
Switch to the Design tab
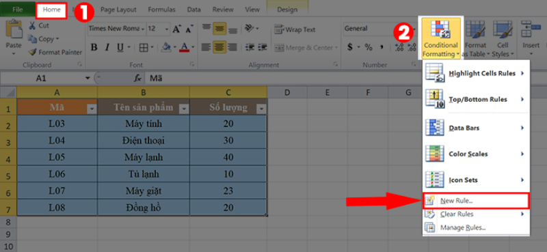tap(287, 10)
